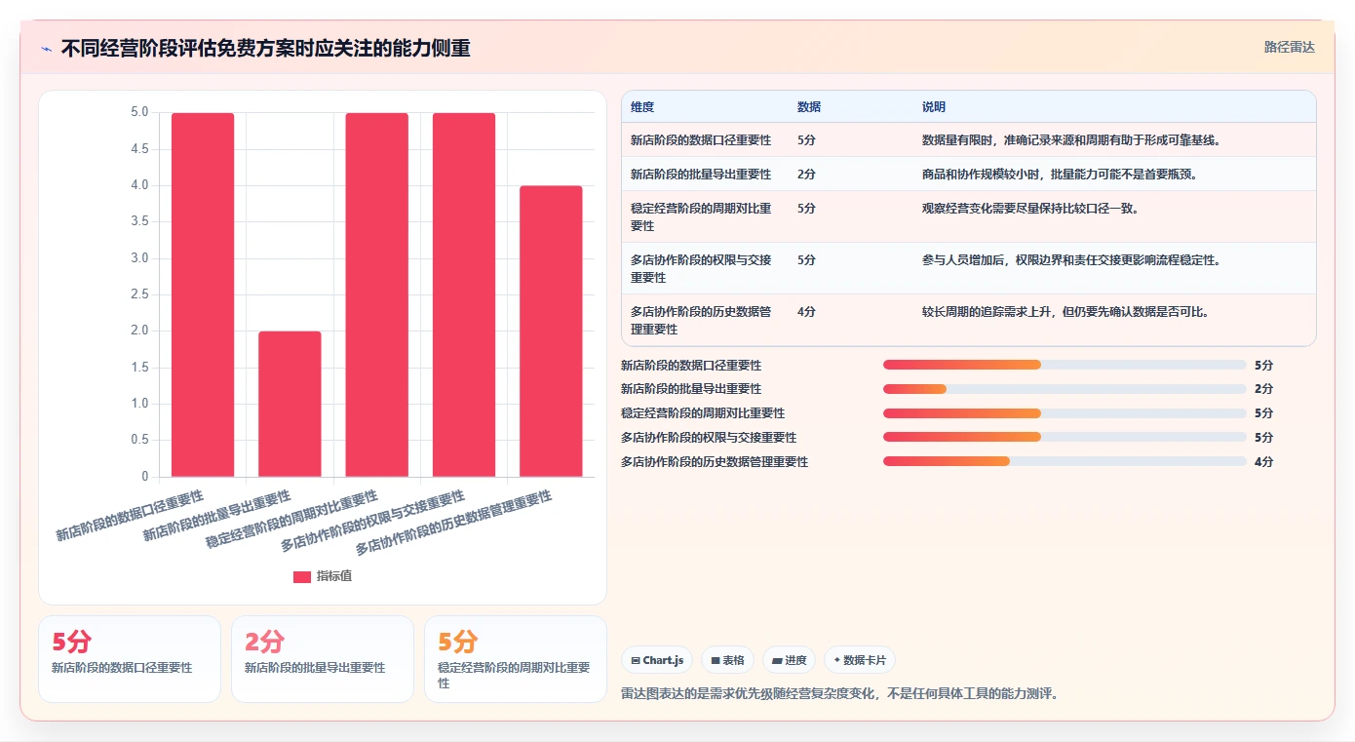This screenshot has width=1355, height=742.
Task: Click the 数据 column header
Action: (809, 107)
